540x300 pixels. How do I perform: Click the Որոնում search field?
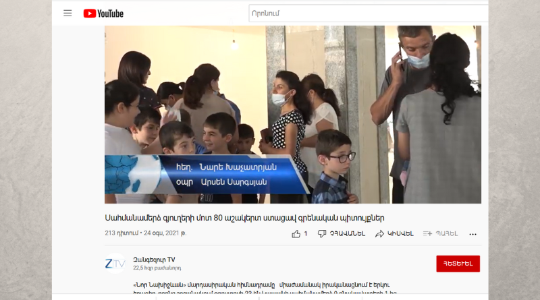tap(368, 13)
